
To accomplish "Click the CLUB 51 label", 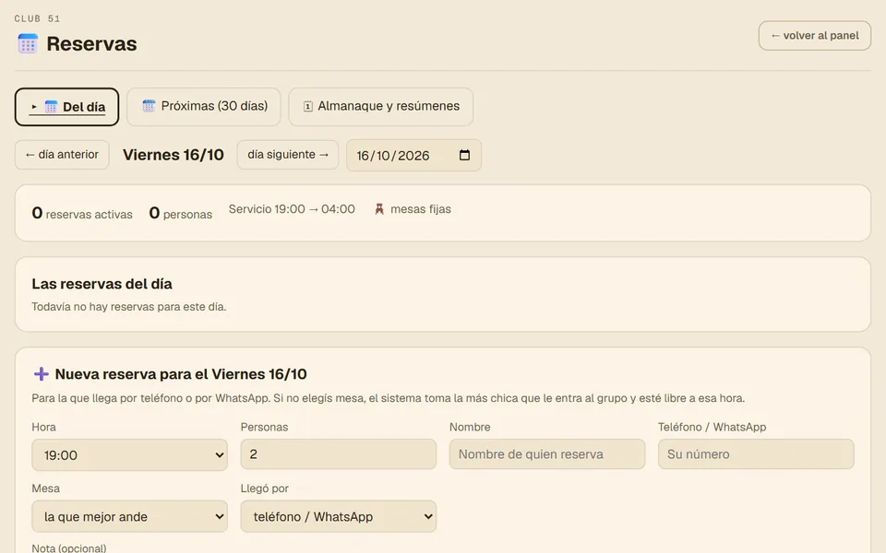I will pyautogui.click(x=37, y=18).
